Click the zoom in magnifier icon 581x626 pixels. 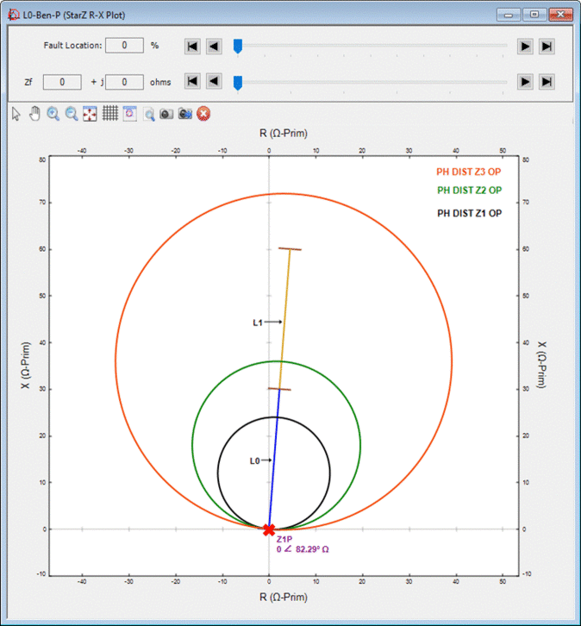(53, 113)
